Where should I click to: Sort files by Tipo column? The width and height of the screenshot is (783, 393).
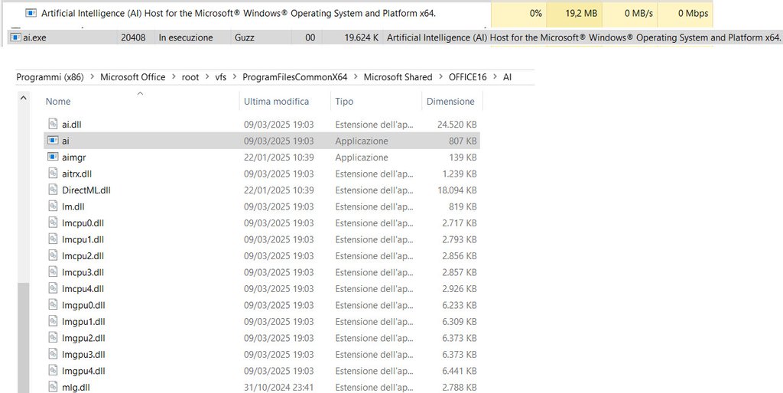[x=344, y=102]
